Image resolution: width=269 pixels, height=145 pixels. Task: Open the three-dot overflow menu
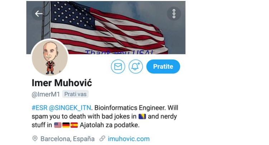(x=174, y=14)
